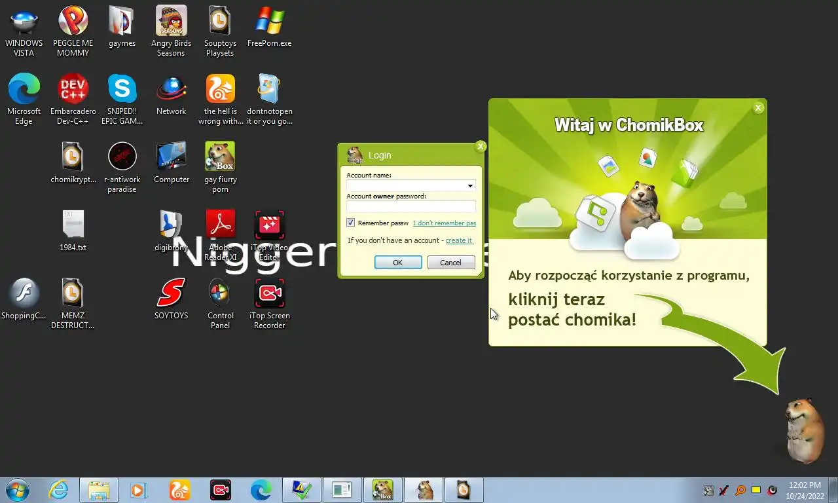Close the Witaj w ChomikBox panel

(758, 107)
